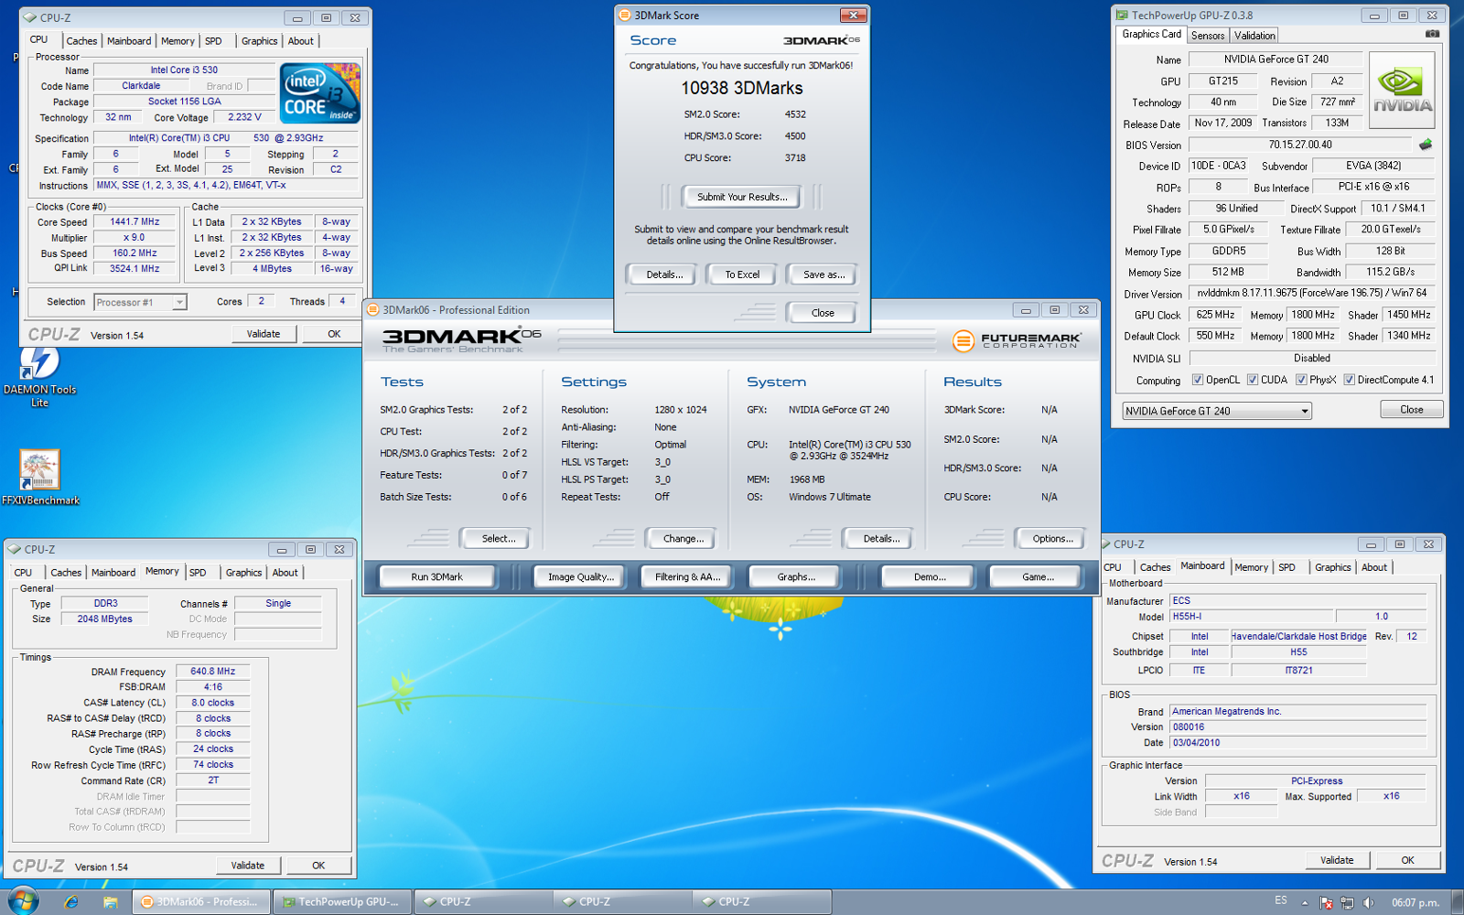Click the BIOS Version value 70.15.27.00.40
The height and width of the screenshot is (915, 1464).
tap(1300, 145)
